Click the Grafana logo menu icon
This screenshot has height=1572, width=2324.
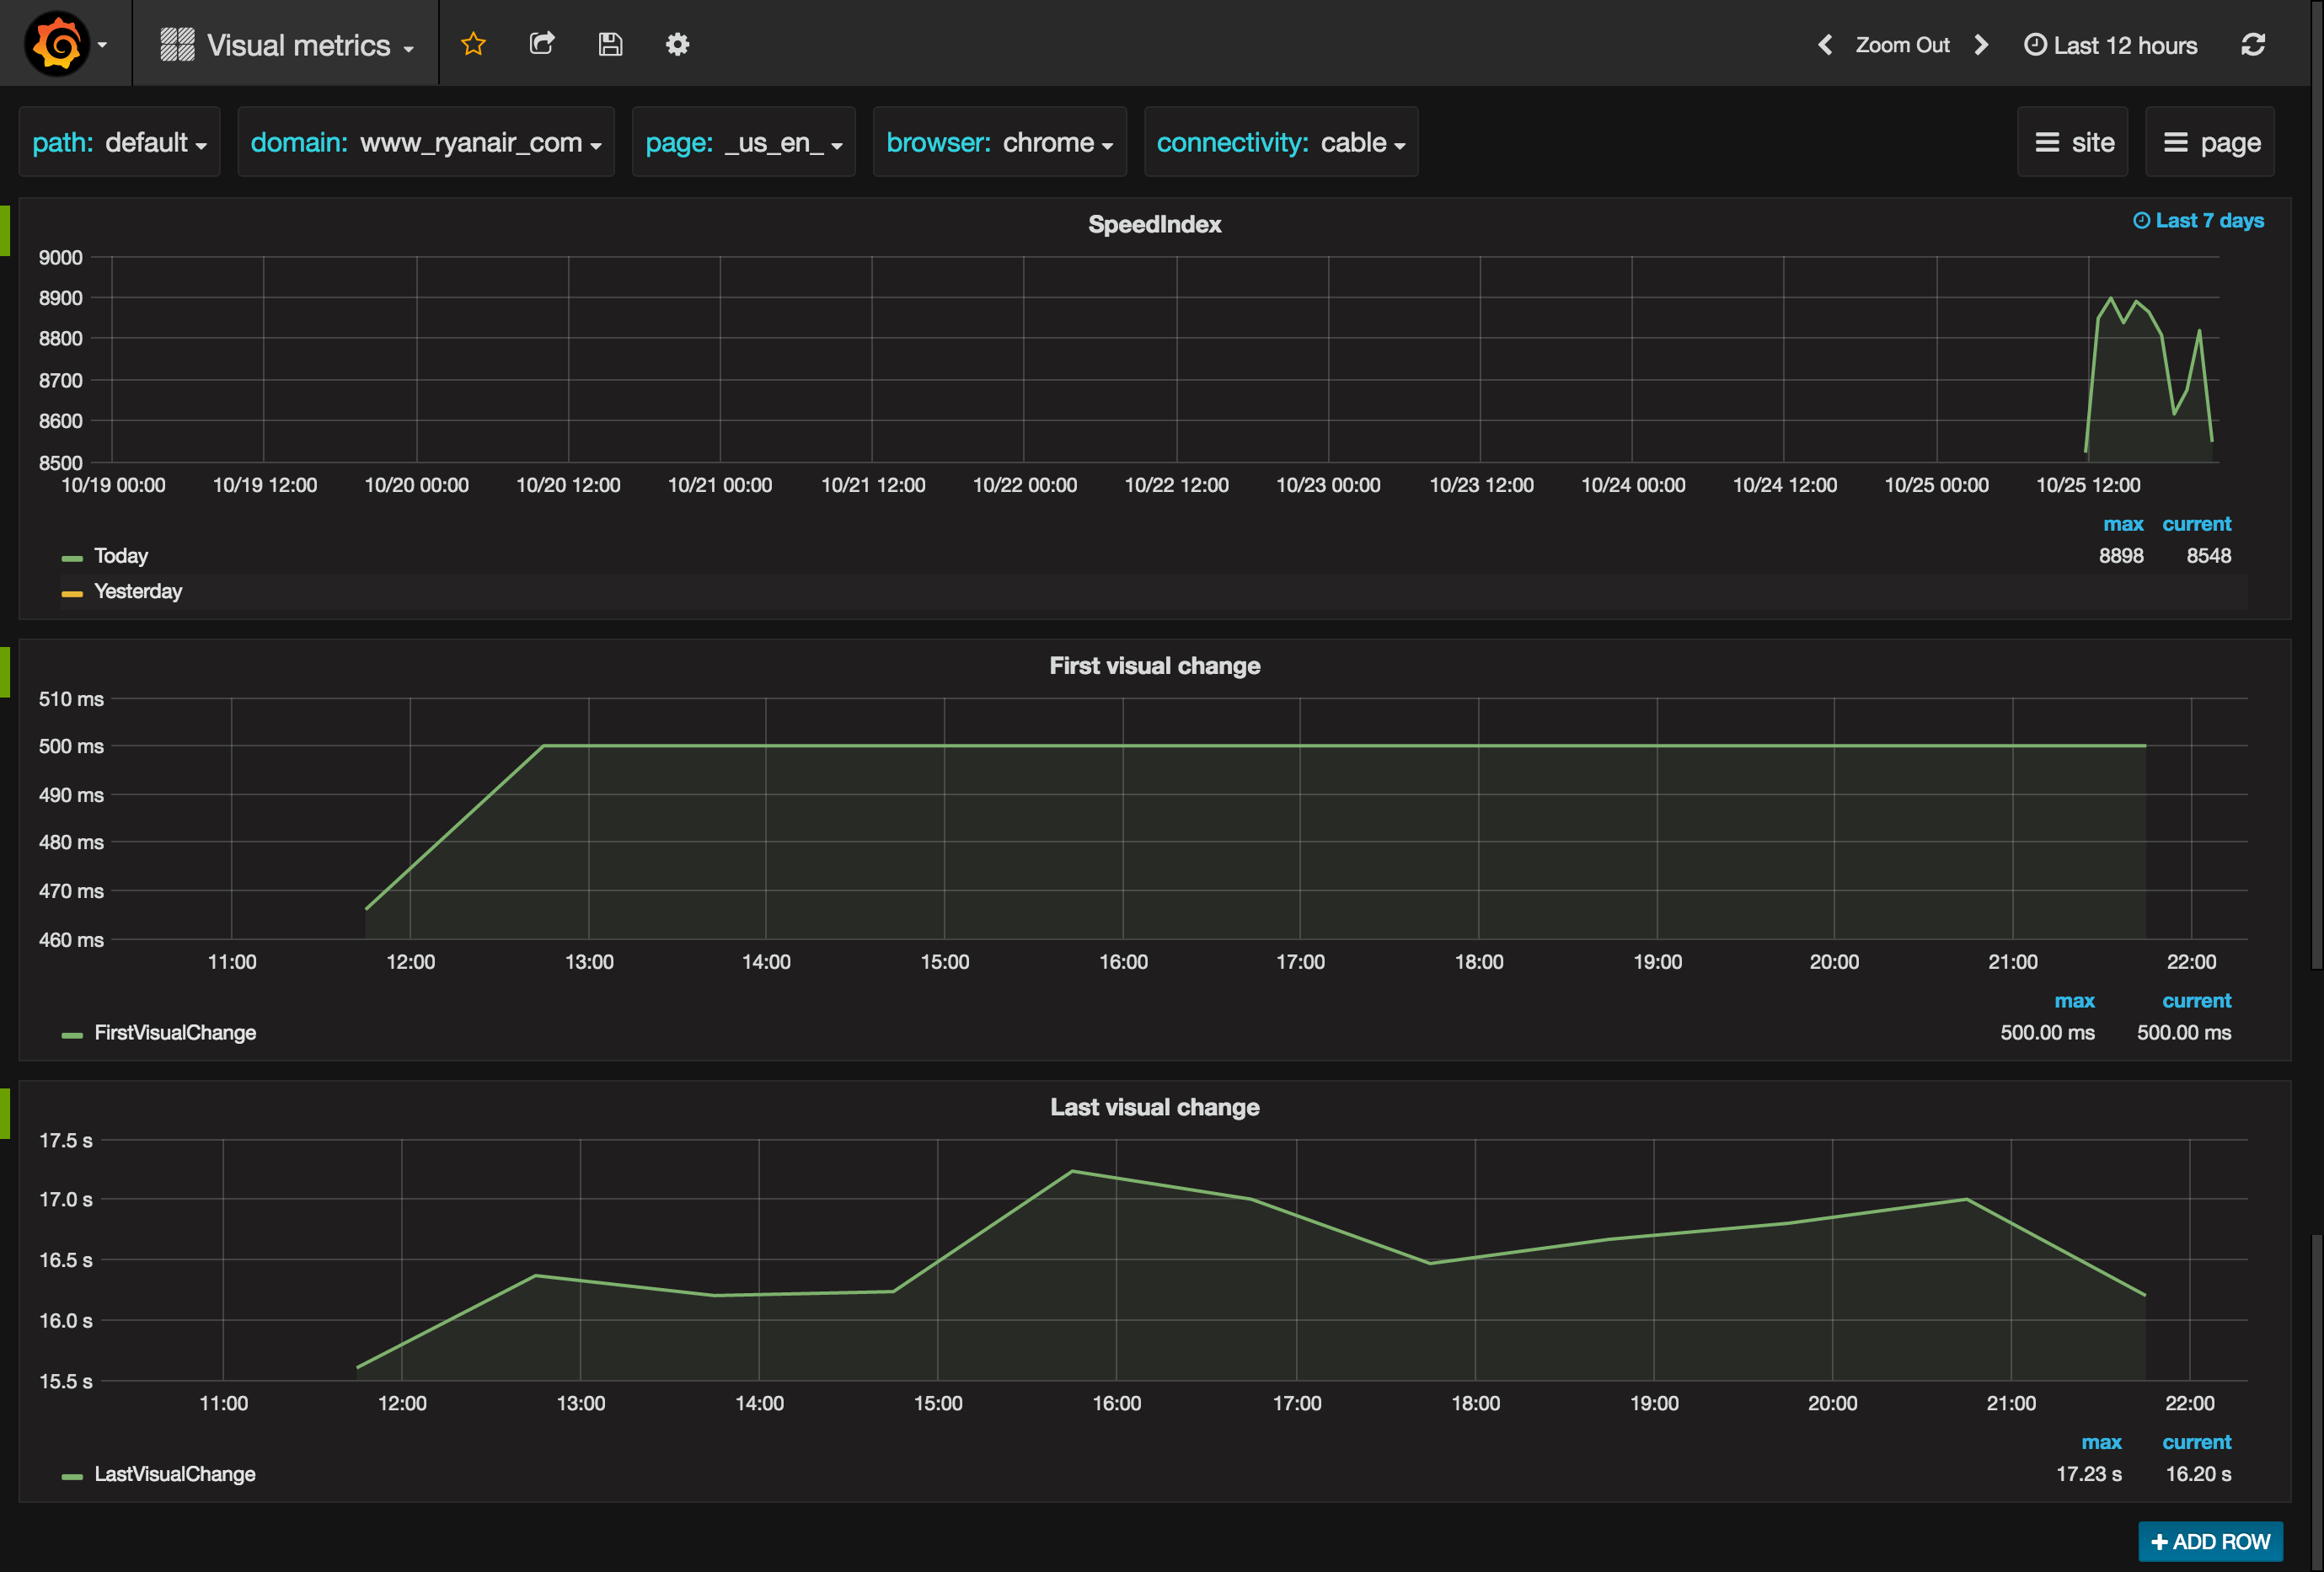pyautogui.click(x=58, y=44)
